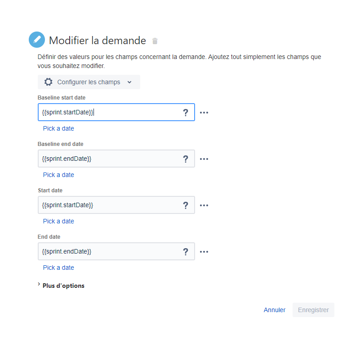The height and width of the screenshot is (345, 360).
Task: Open help icon in Start date field
Action: click(186, 205)
